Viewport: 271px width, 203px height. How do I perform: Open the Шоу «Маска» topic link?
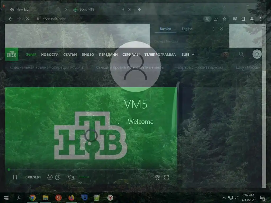point(247,67)
